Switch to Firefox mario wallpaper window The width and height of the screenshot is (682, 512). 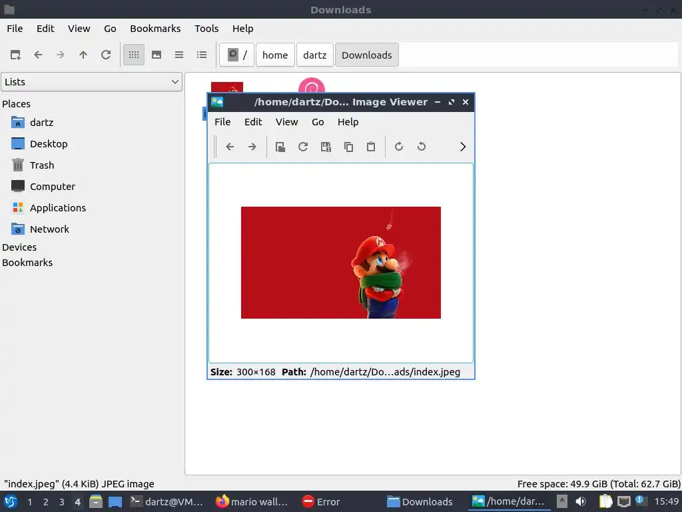point(252,501)
